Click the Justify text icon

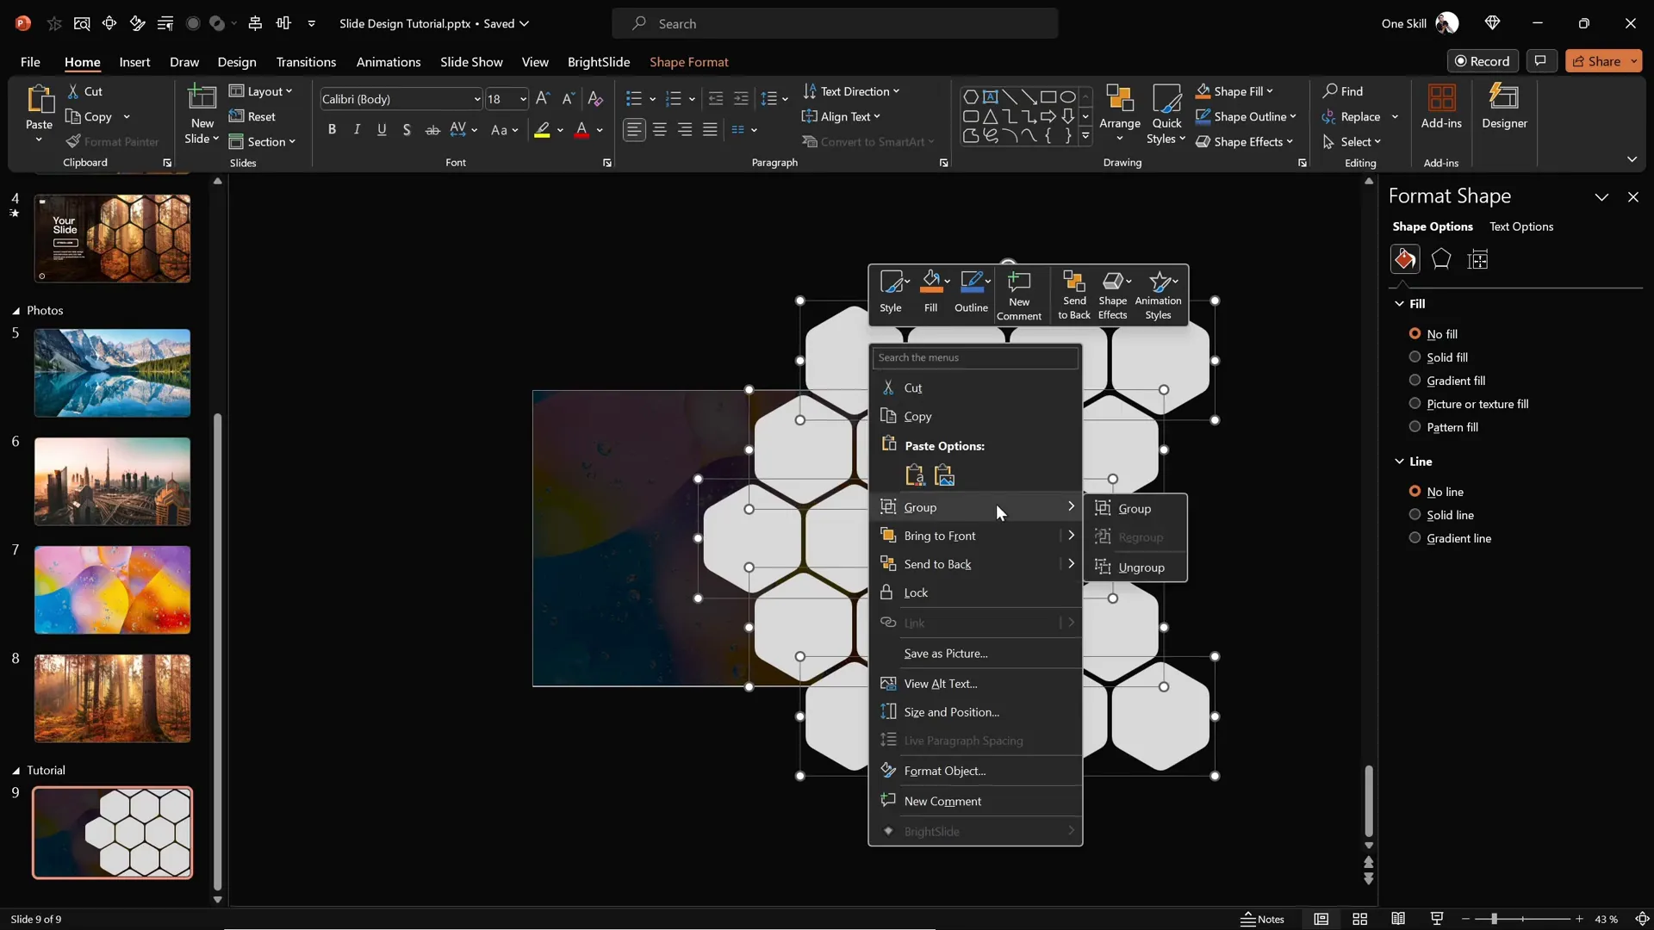[x=710, y=130]
